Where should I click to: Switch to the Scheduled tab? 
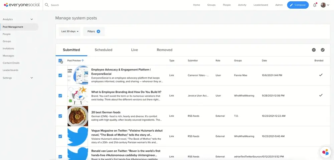(x=104, y=50)
